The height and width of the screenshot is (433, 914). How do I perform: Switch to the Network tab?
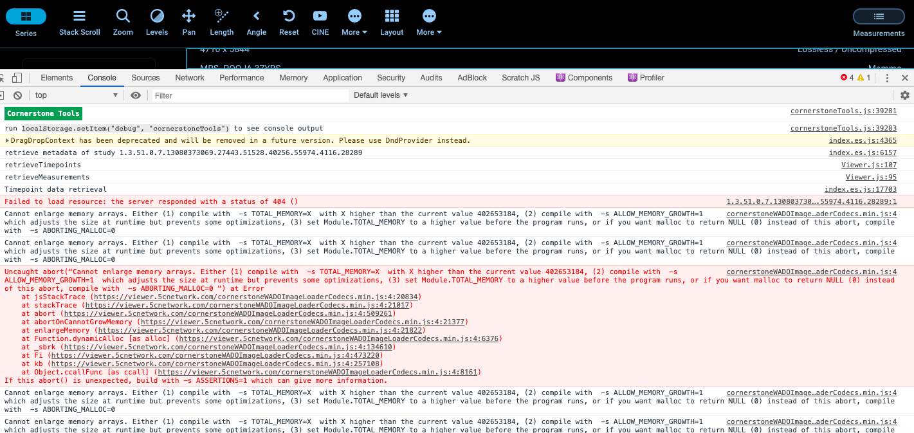click(x=189, y=77)
